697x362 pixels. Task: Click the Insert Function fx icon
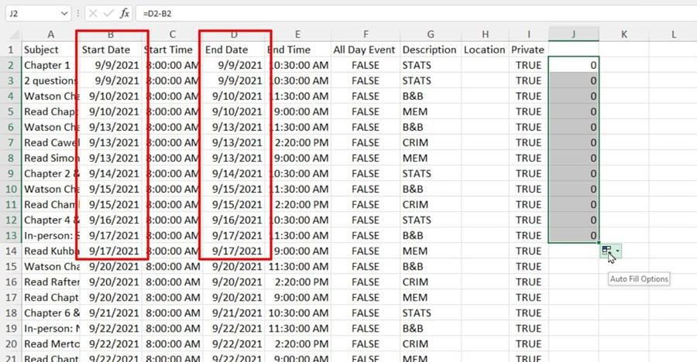click(x=125, y=13)
